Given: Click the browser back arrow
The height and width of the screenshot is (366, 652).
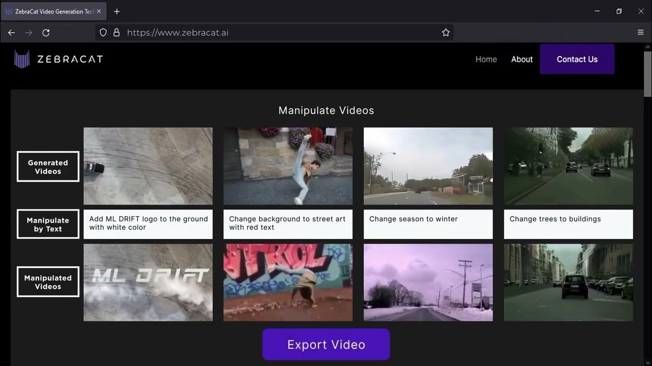Looking at the screenshot, I should point(11,33).
